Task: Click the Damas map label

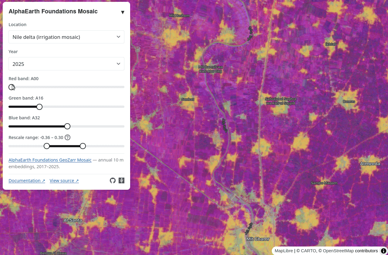Action: [x=349, y=101]
